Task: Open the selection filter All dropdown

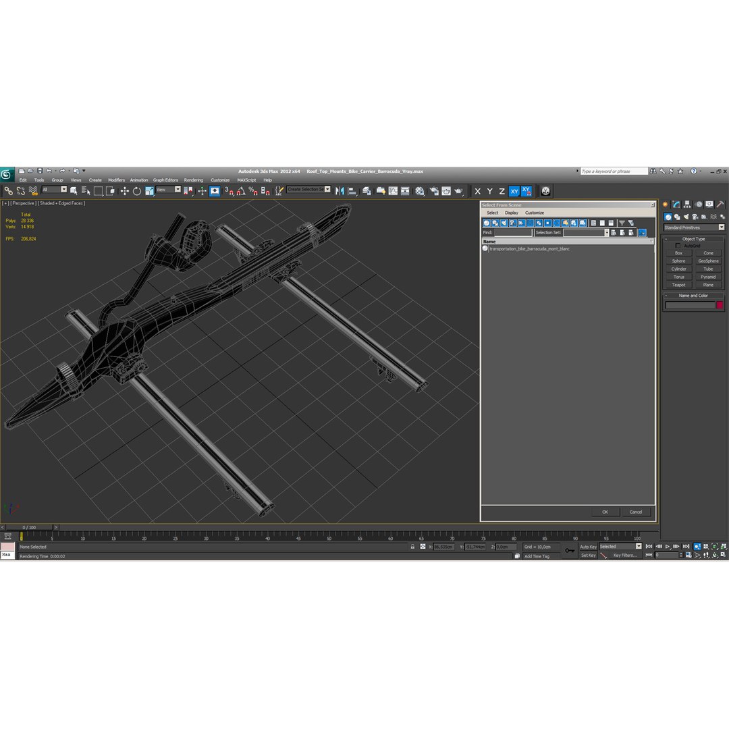Action: coord(55,190)
